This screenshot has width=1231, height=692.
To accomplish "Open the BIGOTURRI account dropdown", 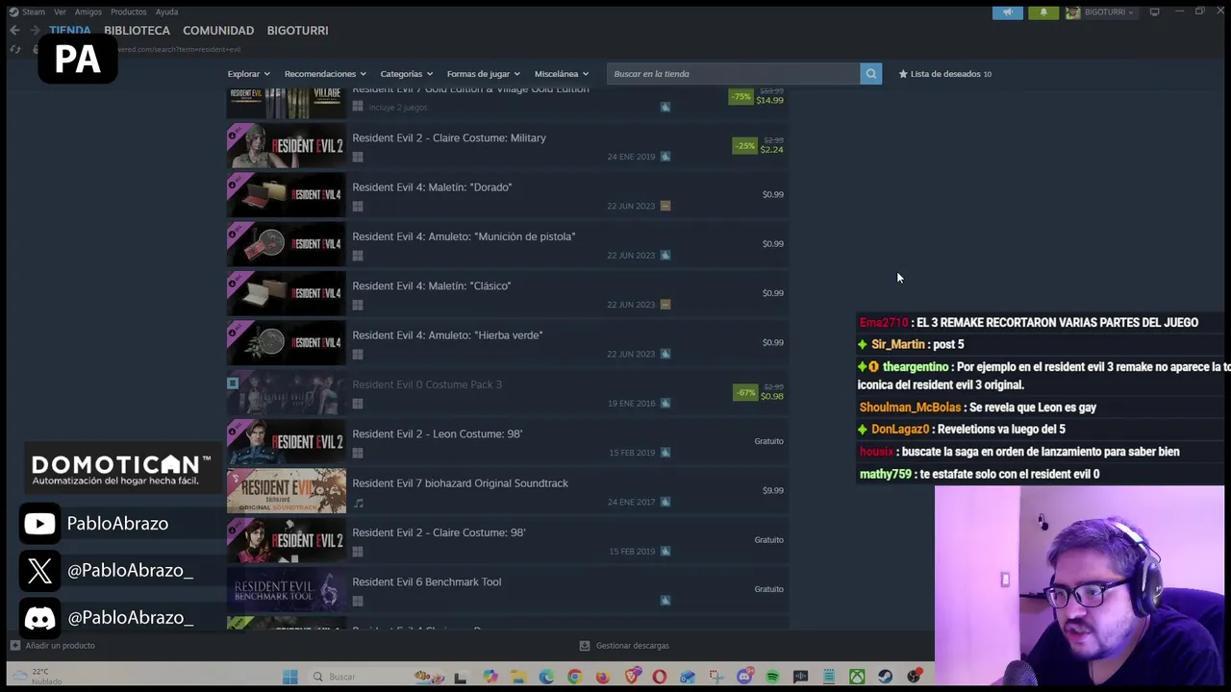I will pyautogui.click(x=1108, y=12).
